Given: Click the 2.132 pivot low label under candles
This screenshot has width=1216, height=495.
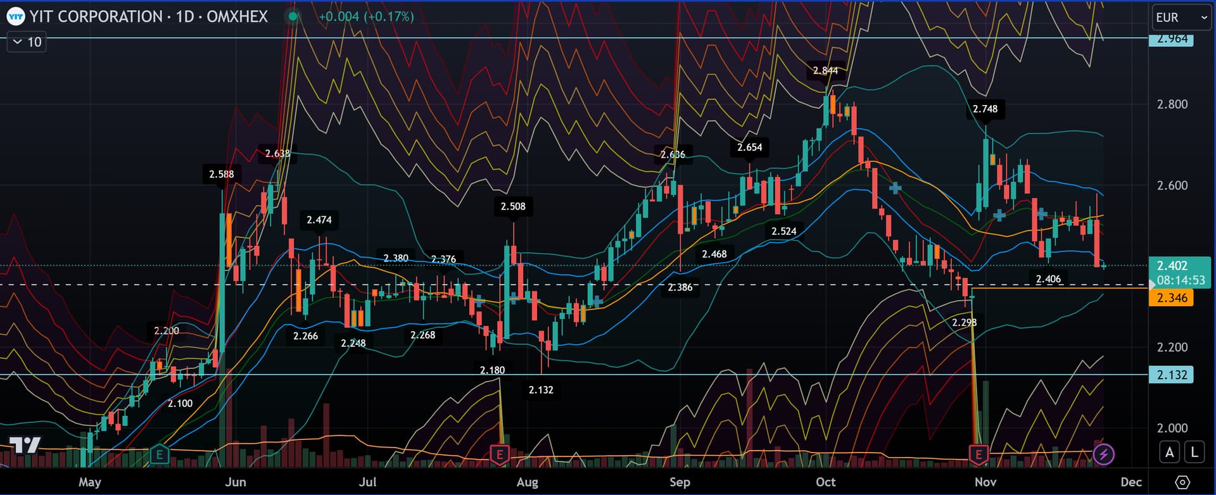Looking at the screenshot, I should click(x=541, y=390).
